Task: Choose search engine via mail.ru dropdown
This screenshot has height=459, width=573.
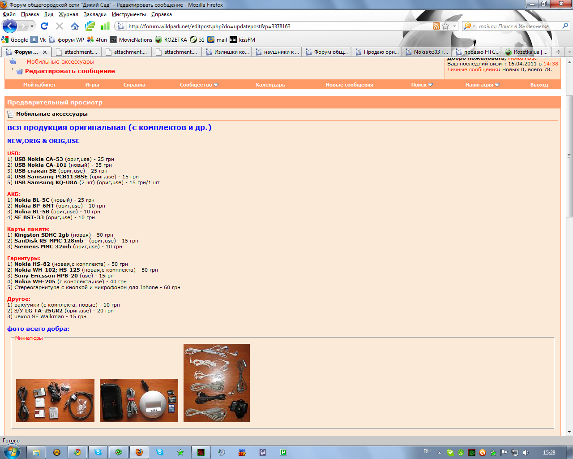Action: point(469,26)
